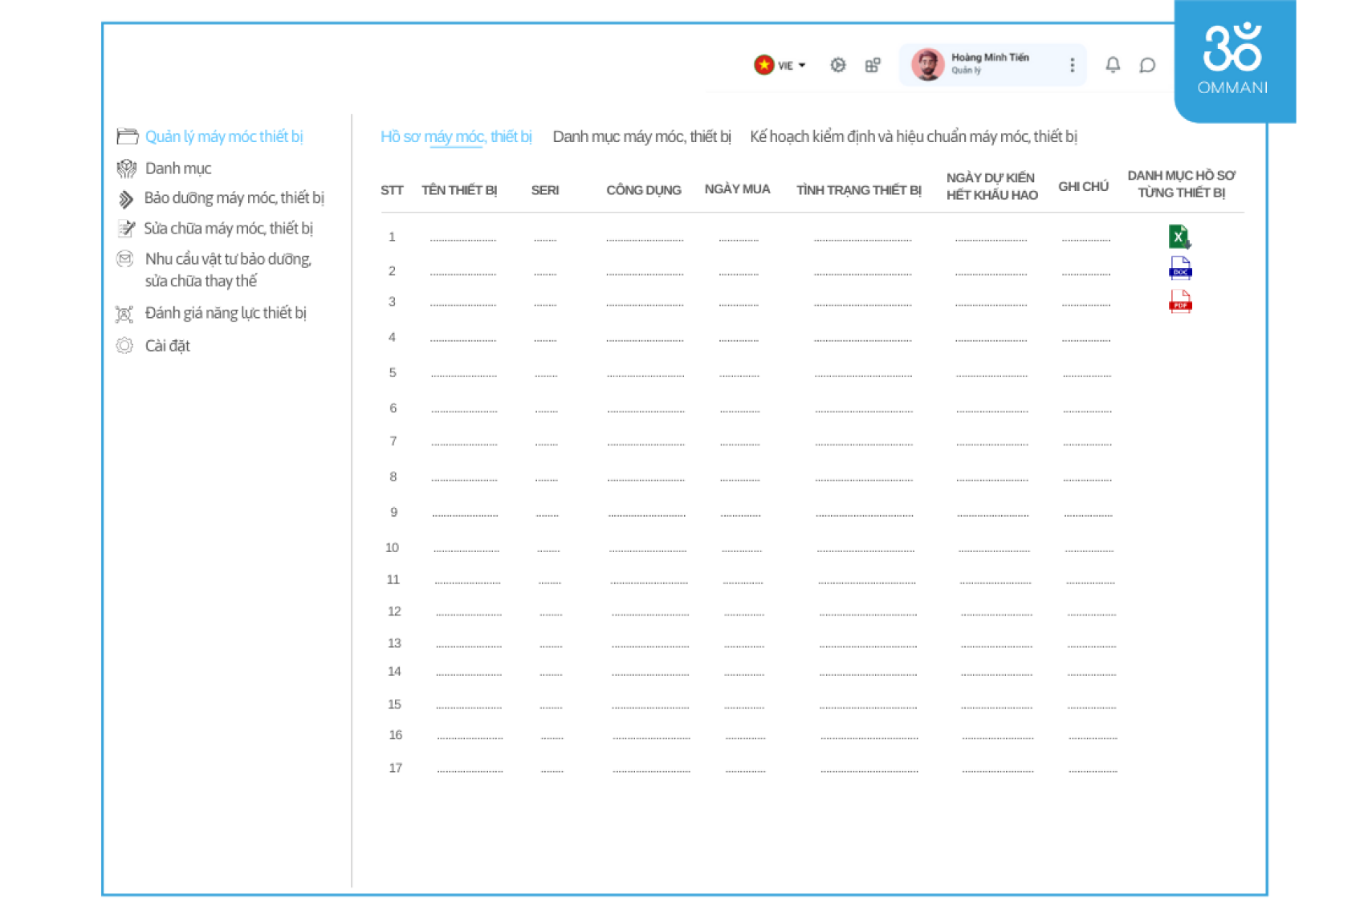Select Sửa chữa máy móc, thiết bị
1368x918 pixels.
[228, 229]
